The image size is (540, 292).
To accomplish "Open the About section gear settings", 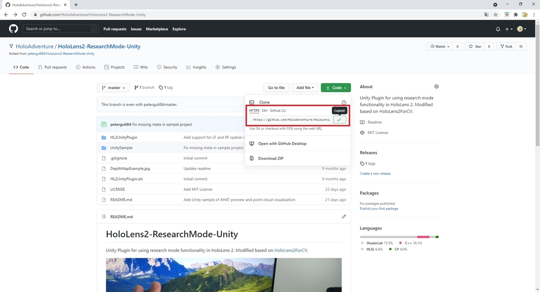I will [436, 87].
